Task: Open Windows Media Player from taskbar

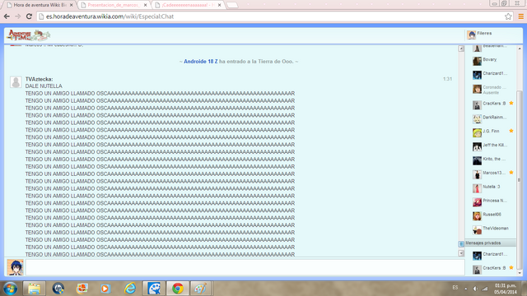Action: pos(105,289)
